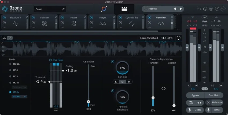Screen dimensions: 228x115
Task: Select the Impact module tab
Action: tap(73, 22)
